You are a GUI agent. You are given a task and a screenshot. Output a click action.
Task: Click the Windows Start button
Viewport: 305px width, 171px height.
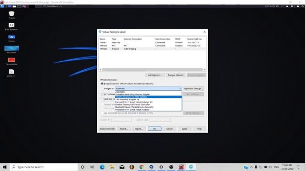click(x=5, y=167)
